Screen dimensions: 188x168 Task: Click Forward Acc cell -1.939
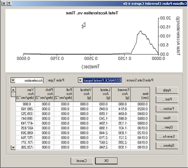pyautogui.click(x=121, y=147)
